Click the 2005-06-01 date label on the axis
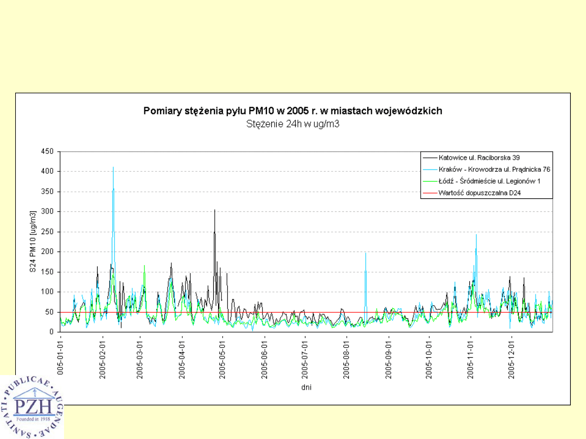Viewport: 586px width, 439px height. pos(265,359)
